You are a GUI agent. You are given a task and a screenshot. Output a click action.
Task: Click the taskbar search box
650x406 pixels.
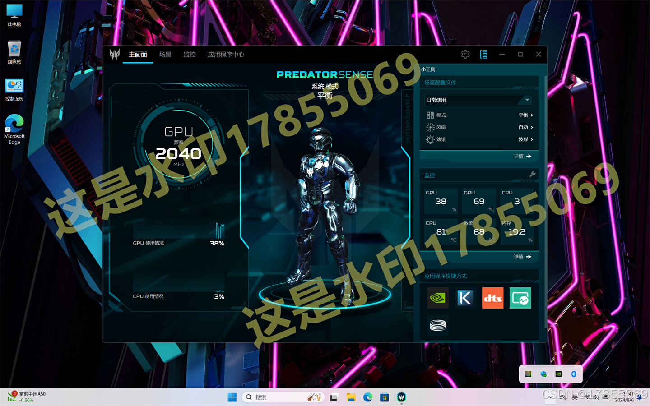click(283, 397)
